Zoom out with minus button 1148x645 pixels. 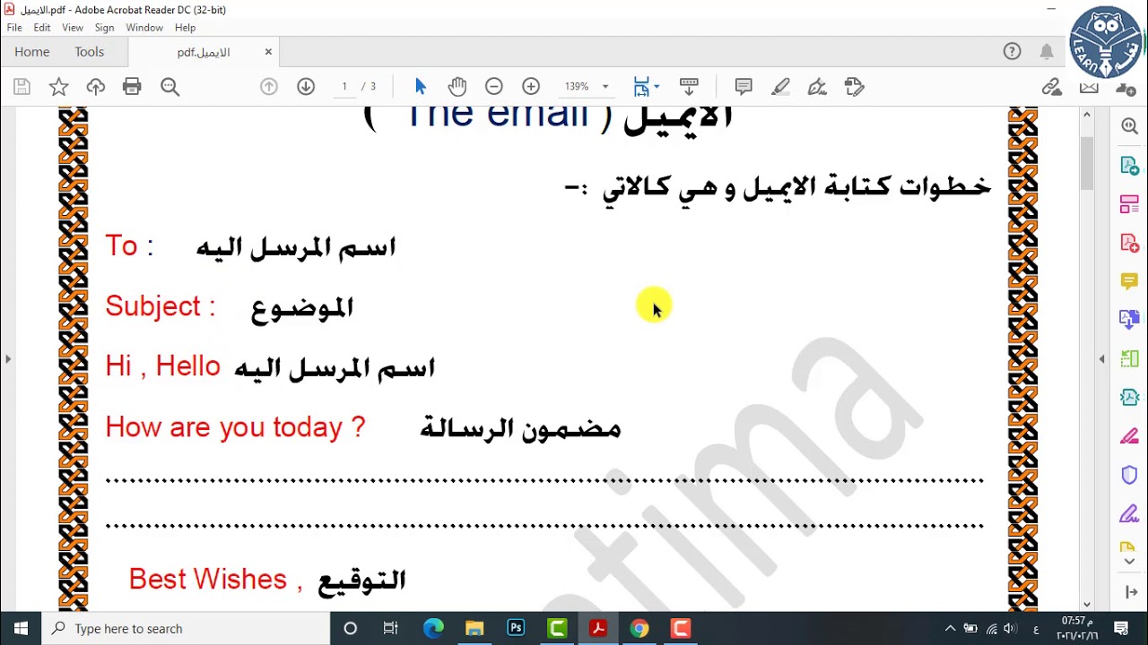[493, 87]
